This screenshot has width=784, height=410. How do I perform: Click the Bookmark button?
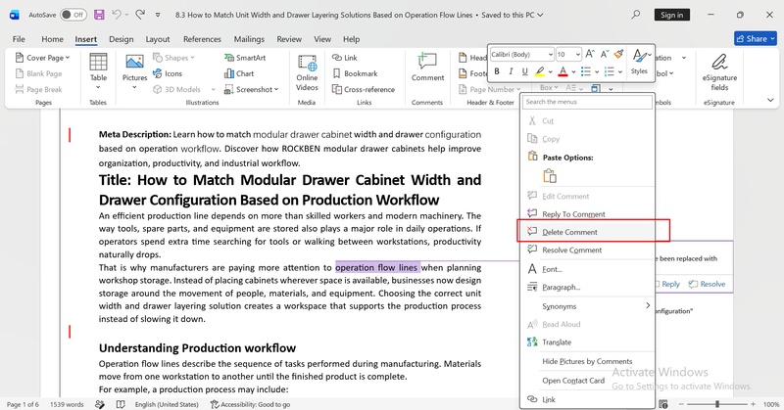pyautogui.click(x=355, y=73)
